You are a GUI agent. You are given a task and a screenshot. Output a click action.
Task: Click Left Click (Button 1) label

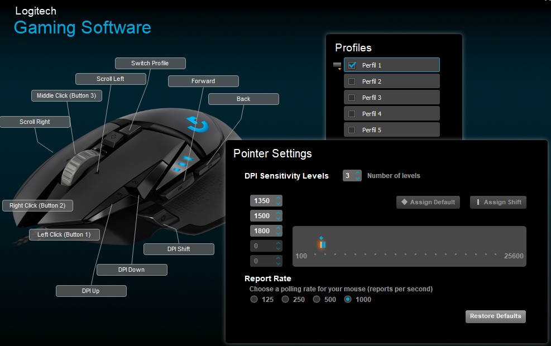tap(64, 234)
